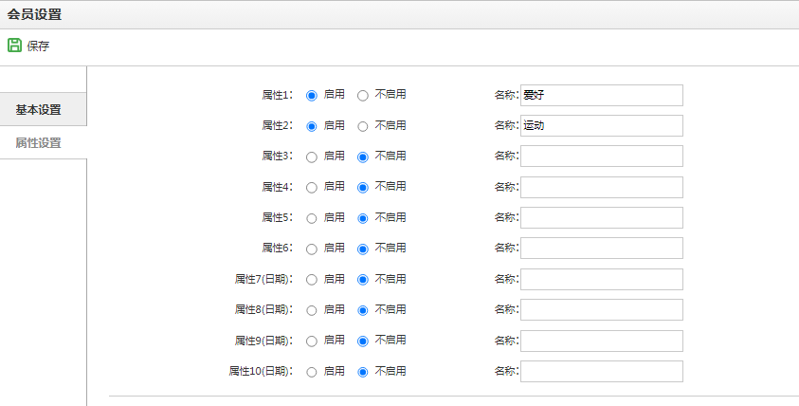This screenshot has width=799, height=406.
Task: Switch to the 基本设置 tab
Action: point(38,110)
